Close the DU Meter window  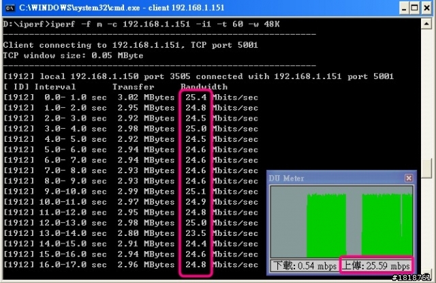409,178
